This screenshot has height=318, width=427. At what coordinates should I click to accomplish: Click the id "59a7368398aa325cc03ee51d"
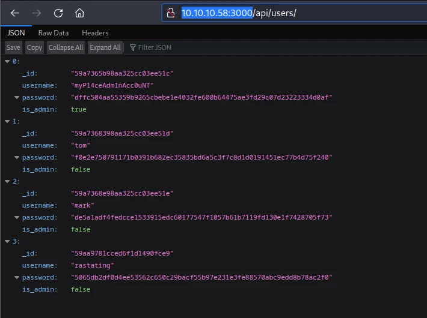tap(122, 133)
